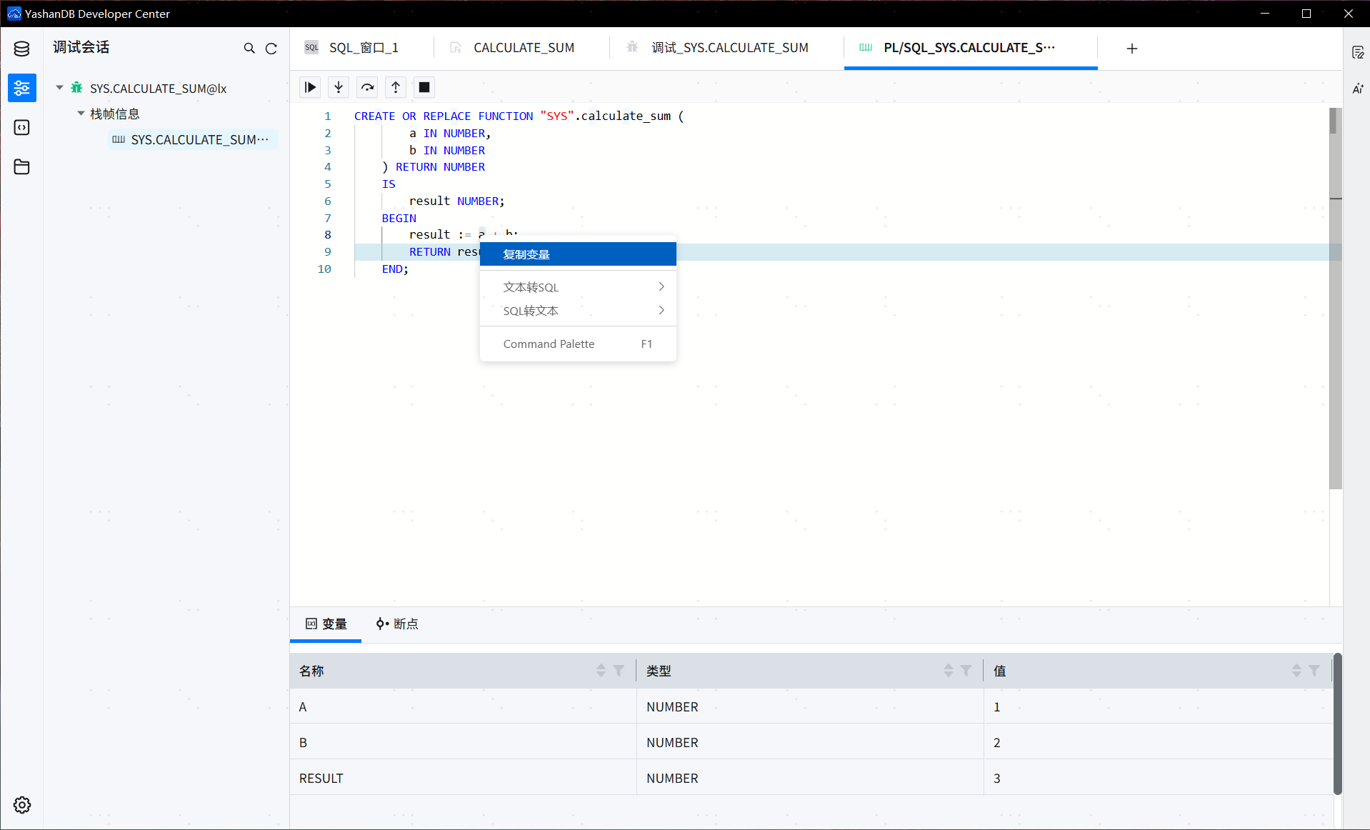Expand the 文本转SQL submenu
The width and height of the screenshot is (1370, 830).
click(x=577, y=287)
